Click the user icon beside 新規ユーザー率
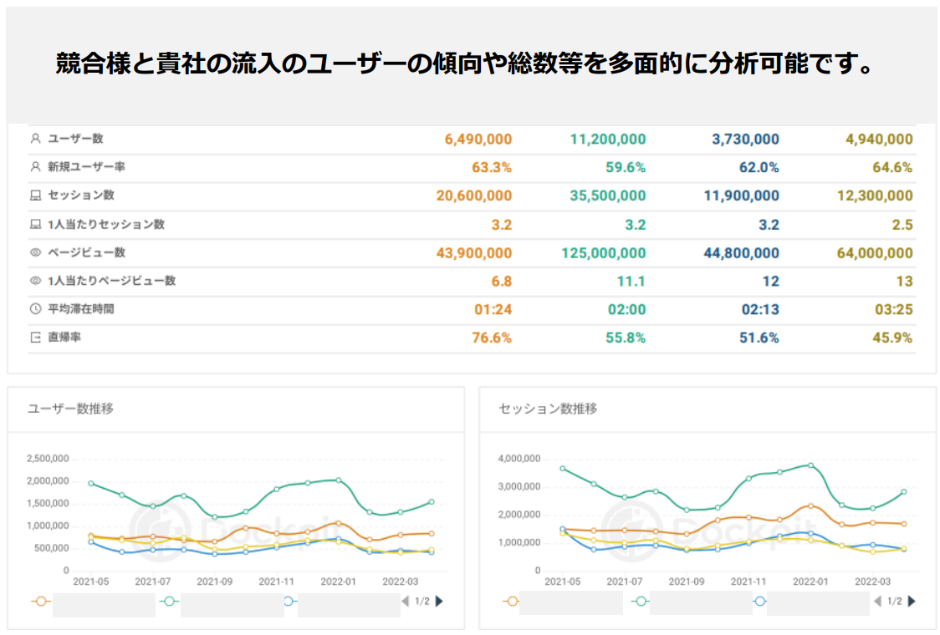The width and height of the screenshot is (940, 635). coord(35,167)
